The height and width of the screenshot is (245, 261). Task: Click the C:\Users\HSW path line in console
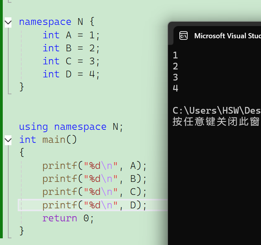217,110
